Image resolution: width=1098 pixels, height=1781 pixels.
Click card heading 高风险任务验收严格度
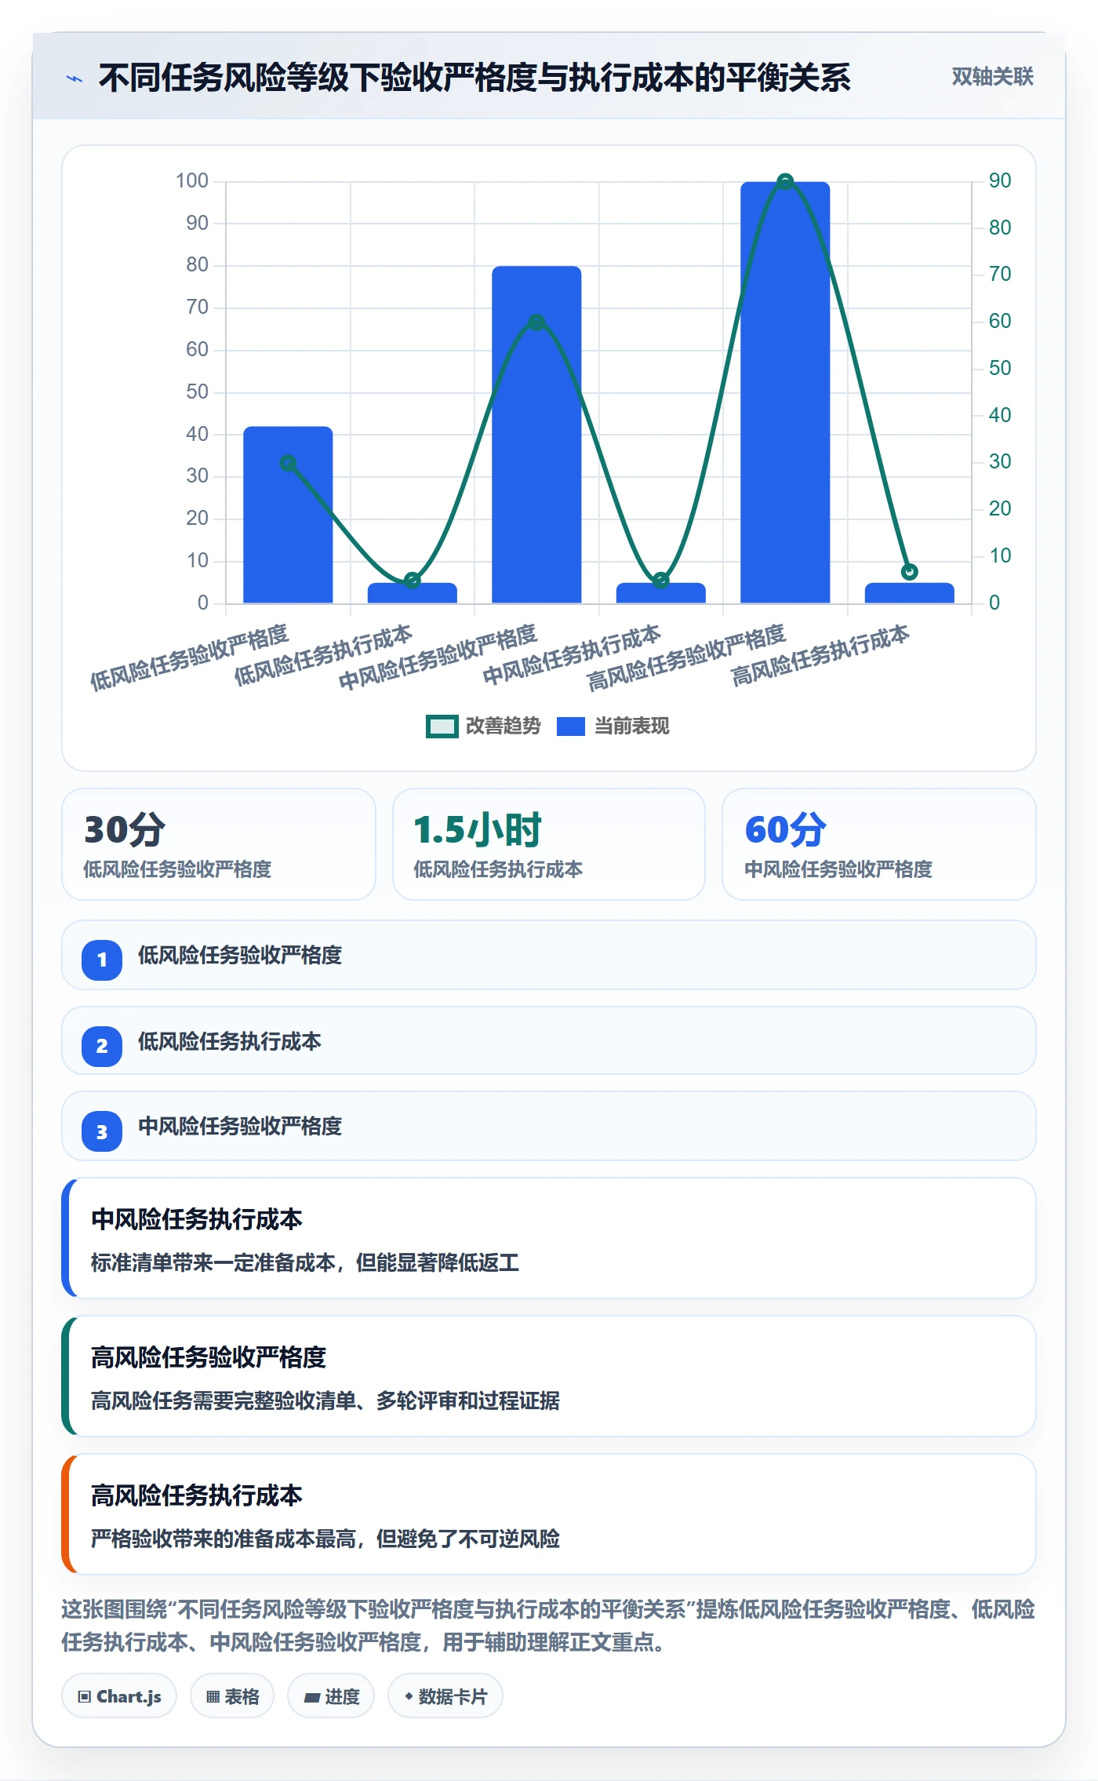pos(209,1357)
